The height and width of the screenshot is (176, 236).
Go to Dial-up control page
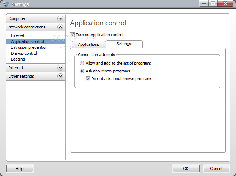click(24, 53)
